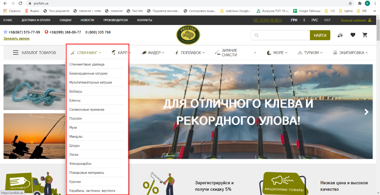The width and height of the screenshot is (380, 195).
Task: Select Шнуры in dropdown
Action: (x=74, y=146)
